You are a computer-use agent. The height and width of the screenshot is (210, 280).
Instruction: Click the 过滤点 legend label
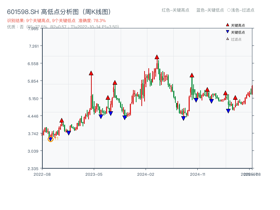(236, 39)
